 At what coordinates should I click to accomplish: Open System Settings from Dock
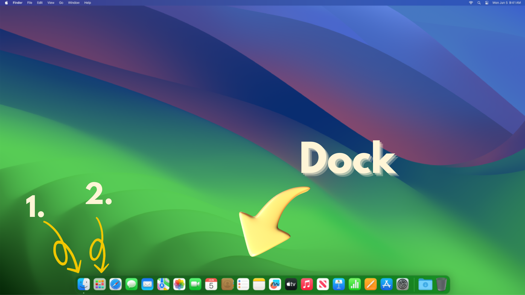click(x=402, y=284)
